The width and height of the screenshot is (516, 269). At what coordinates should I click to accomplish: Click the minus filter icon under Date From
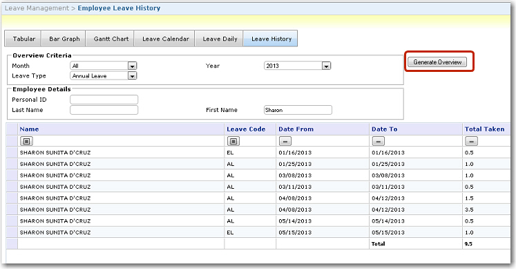coord(285,141)
